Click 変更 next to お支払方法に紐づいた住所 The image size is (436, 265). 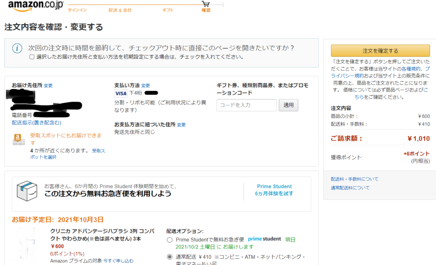181,125
